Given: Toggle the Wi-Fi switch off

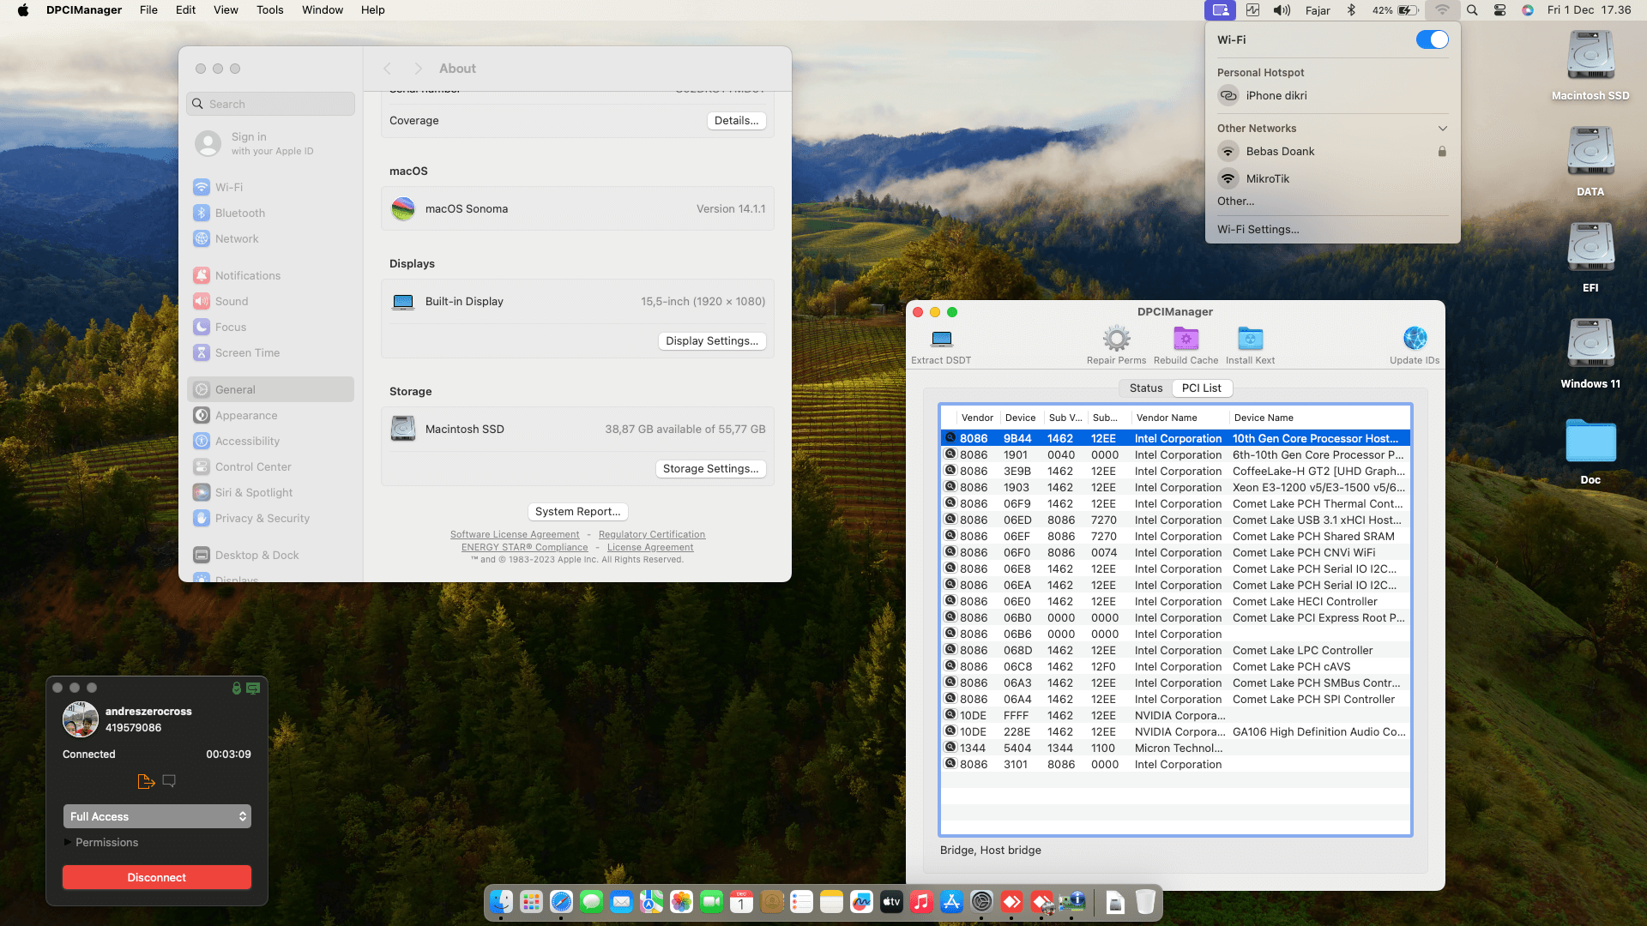Looking at the screenshot, I should 1432,39.
